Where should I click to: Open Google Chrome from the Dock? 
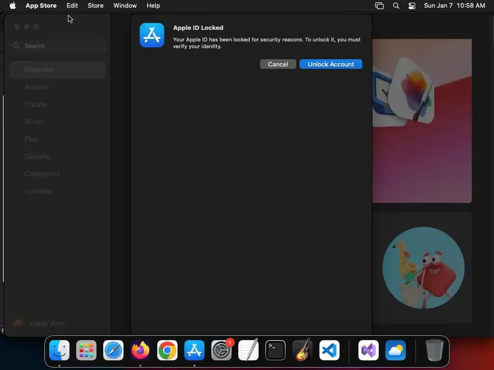coord(167,350)
